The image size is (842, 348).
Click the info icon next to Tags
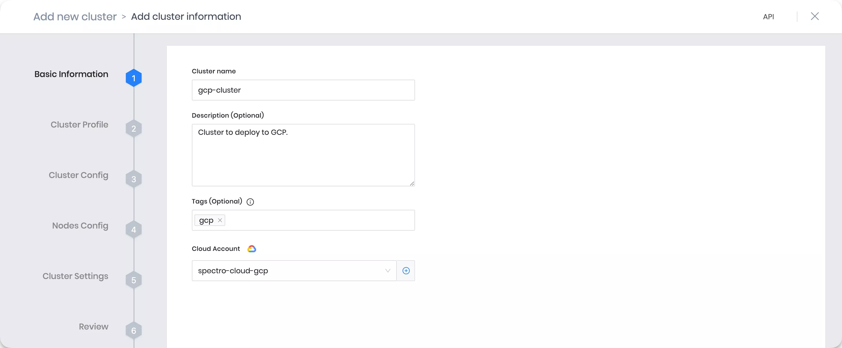tap(250, 202)
